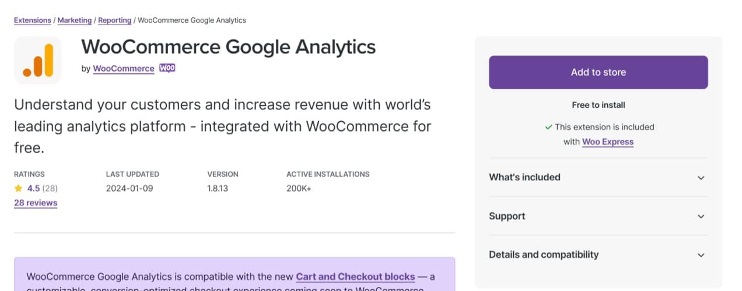Click the What's included heading text
Image resolution: width=742 pixels, height=291 pixels.
[x=524, y=178]
